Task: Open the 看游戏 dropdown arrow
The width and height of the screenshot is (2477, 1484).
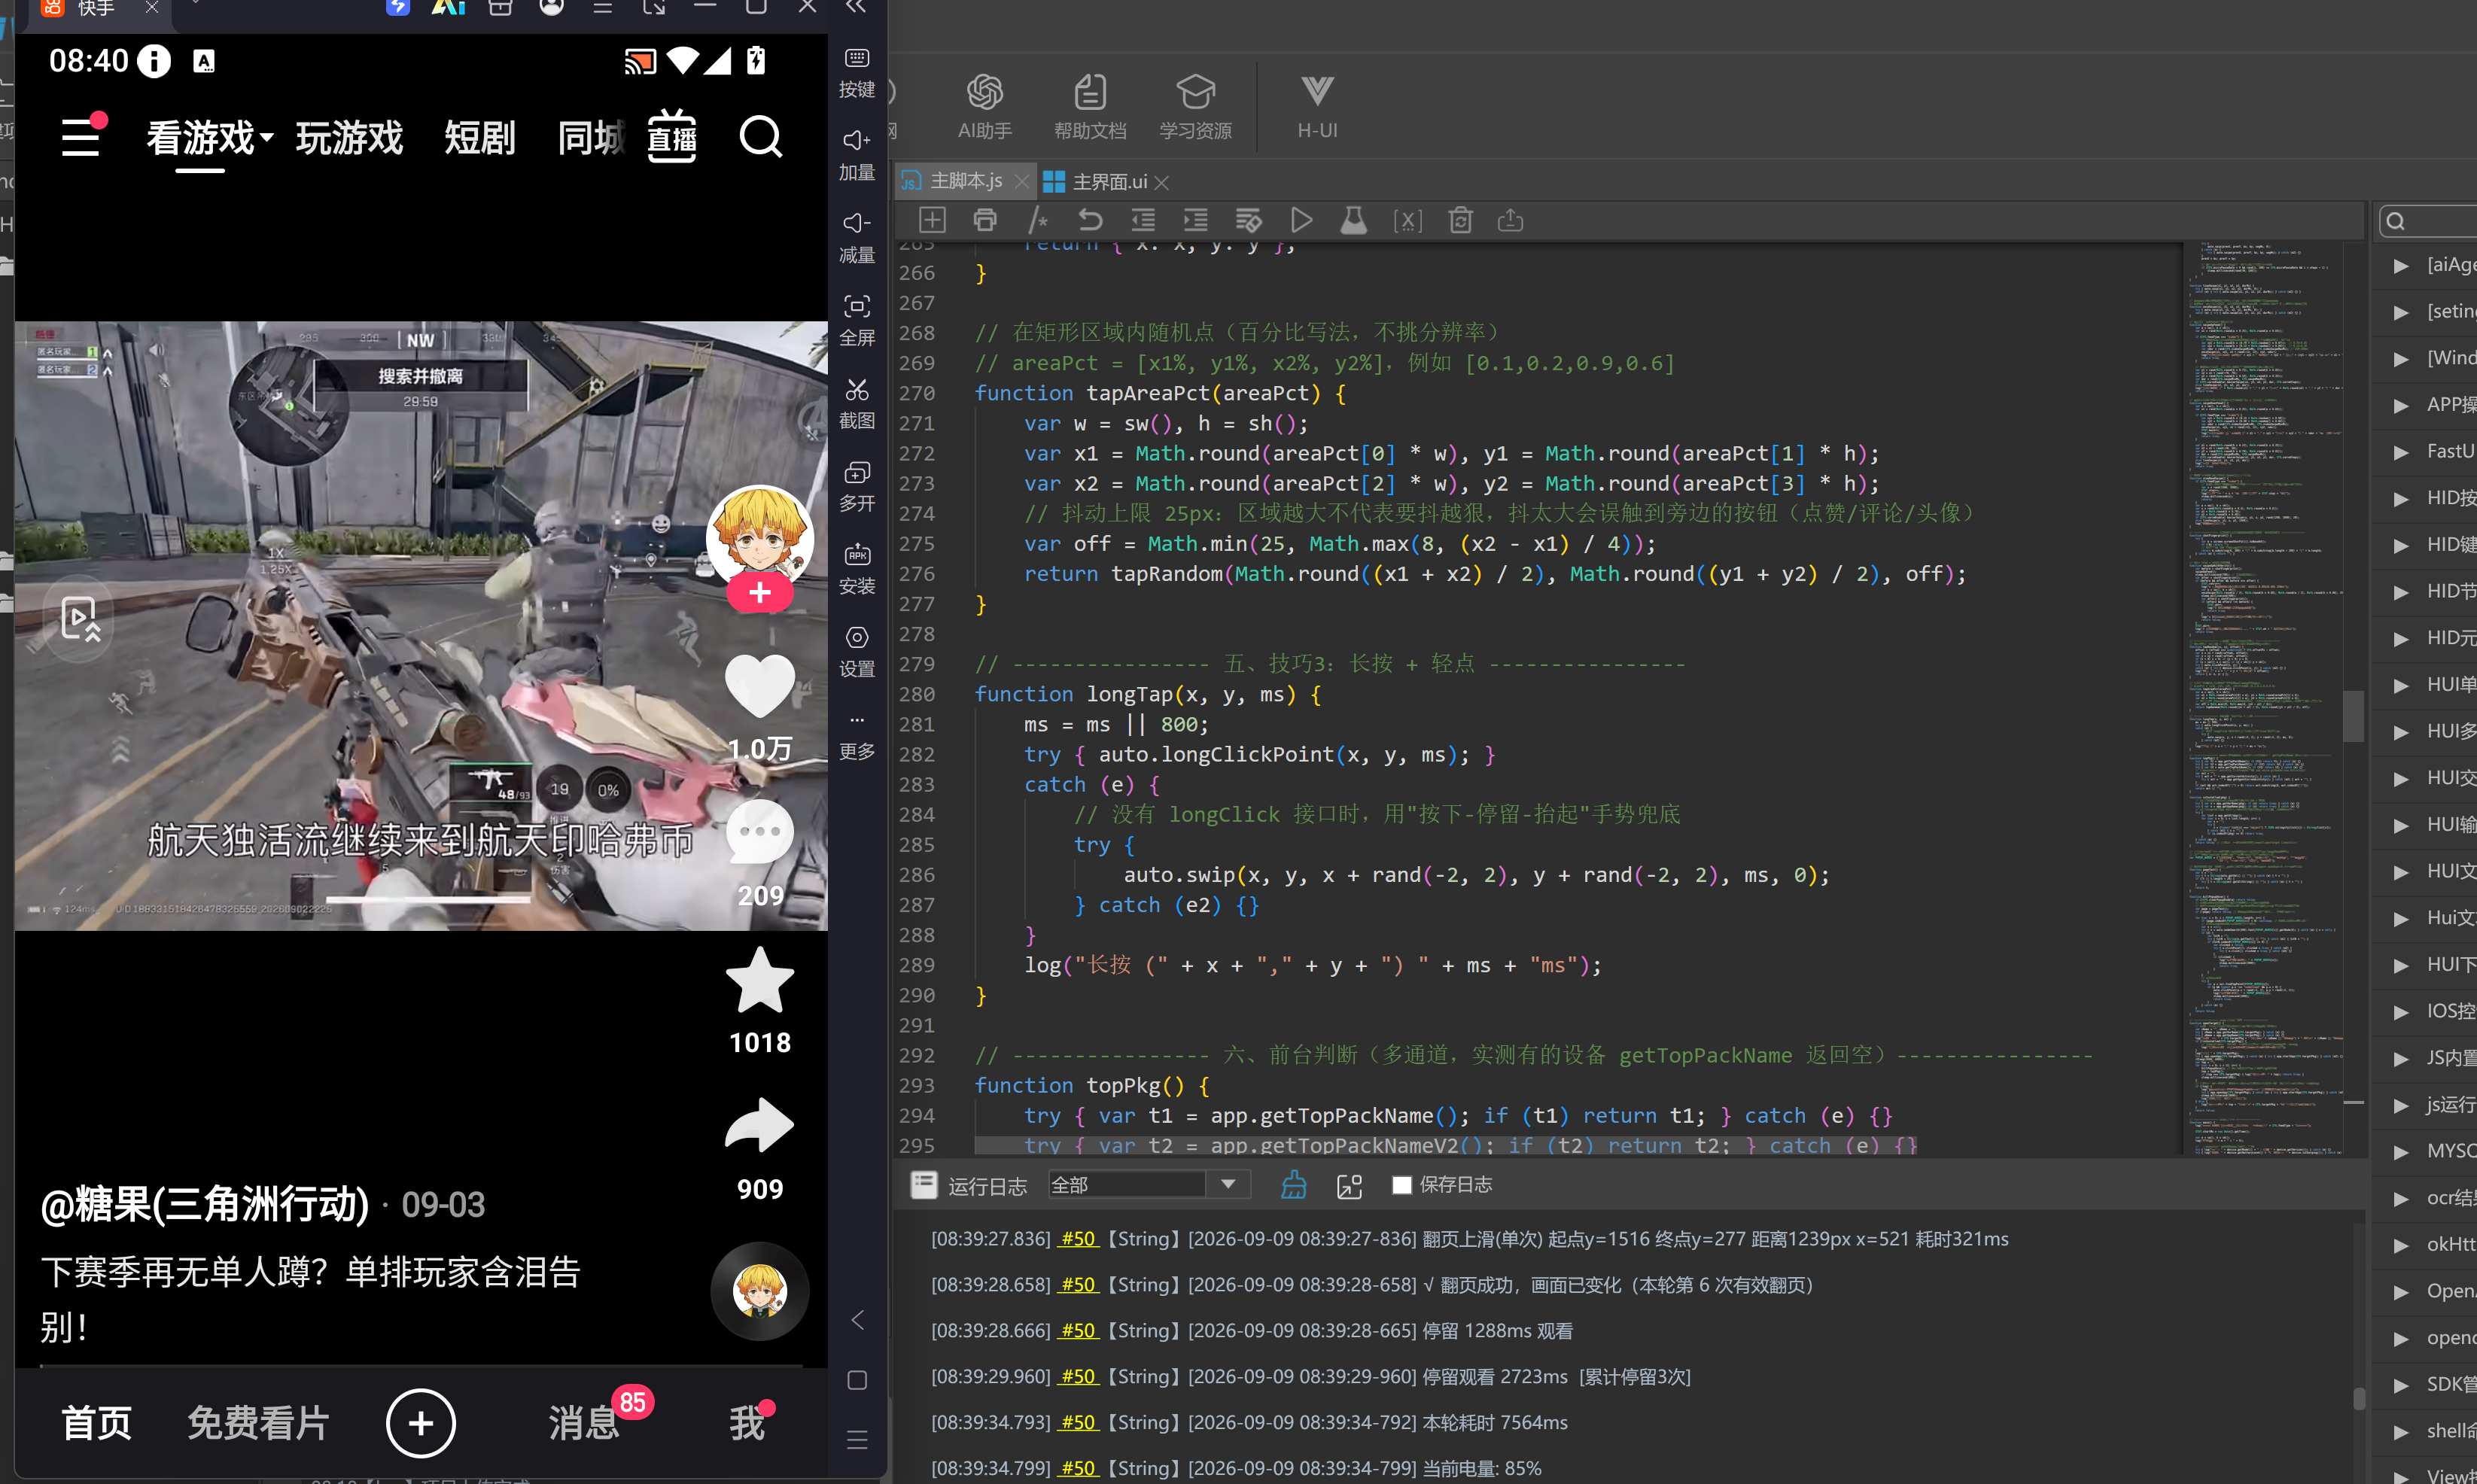Action: (x=267, y=137)
